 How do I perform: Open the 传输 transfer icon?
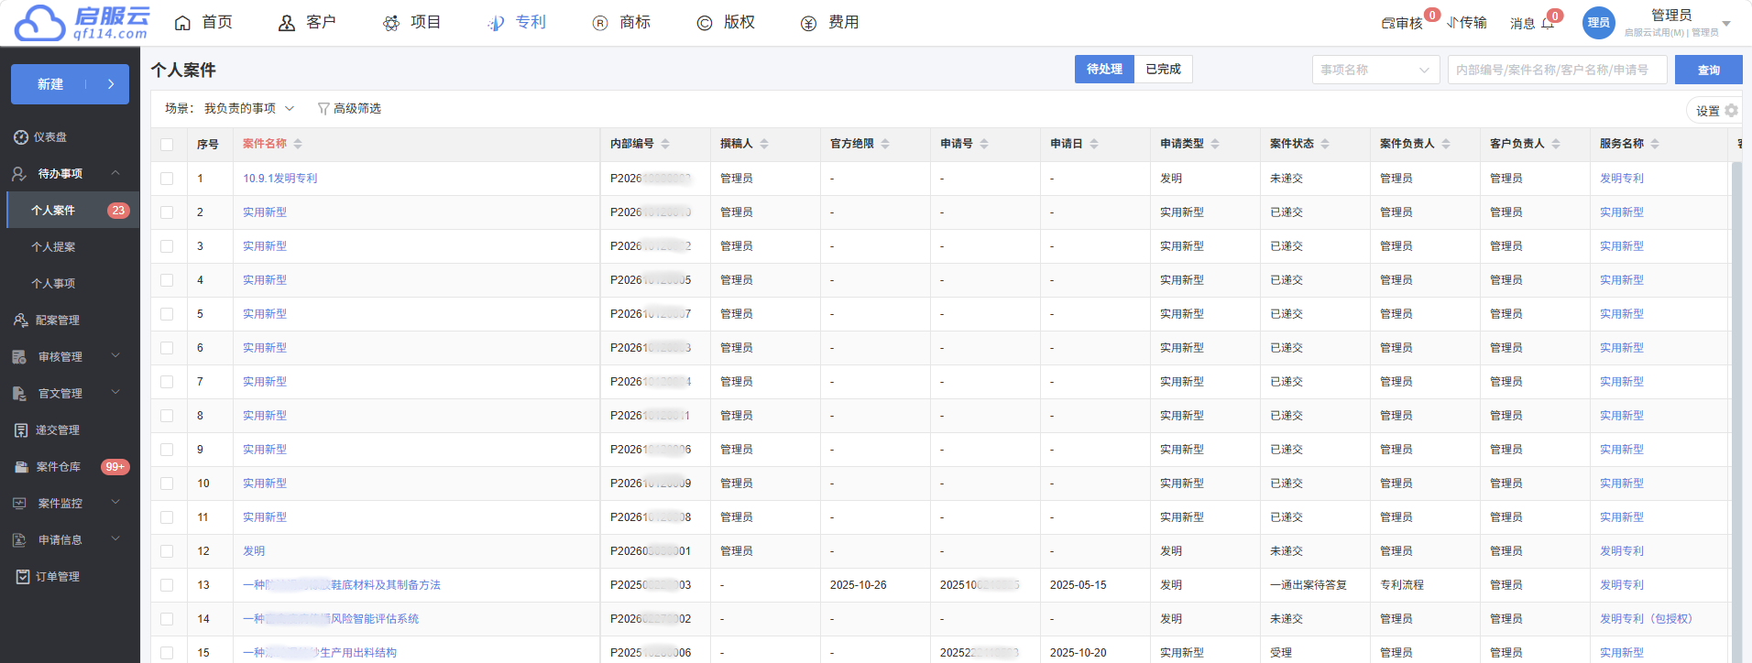(1452, 23)
